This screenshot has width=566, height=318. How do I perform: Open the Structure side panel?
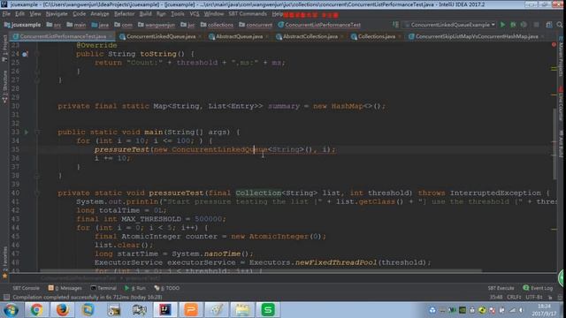[x=4, y=87]
